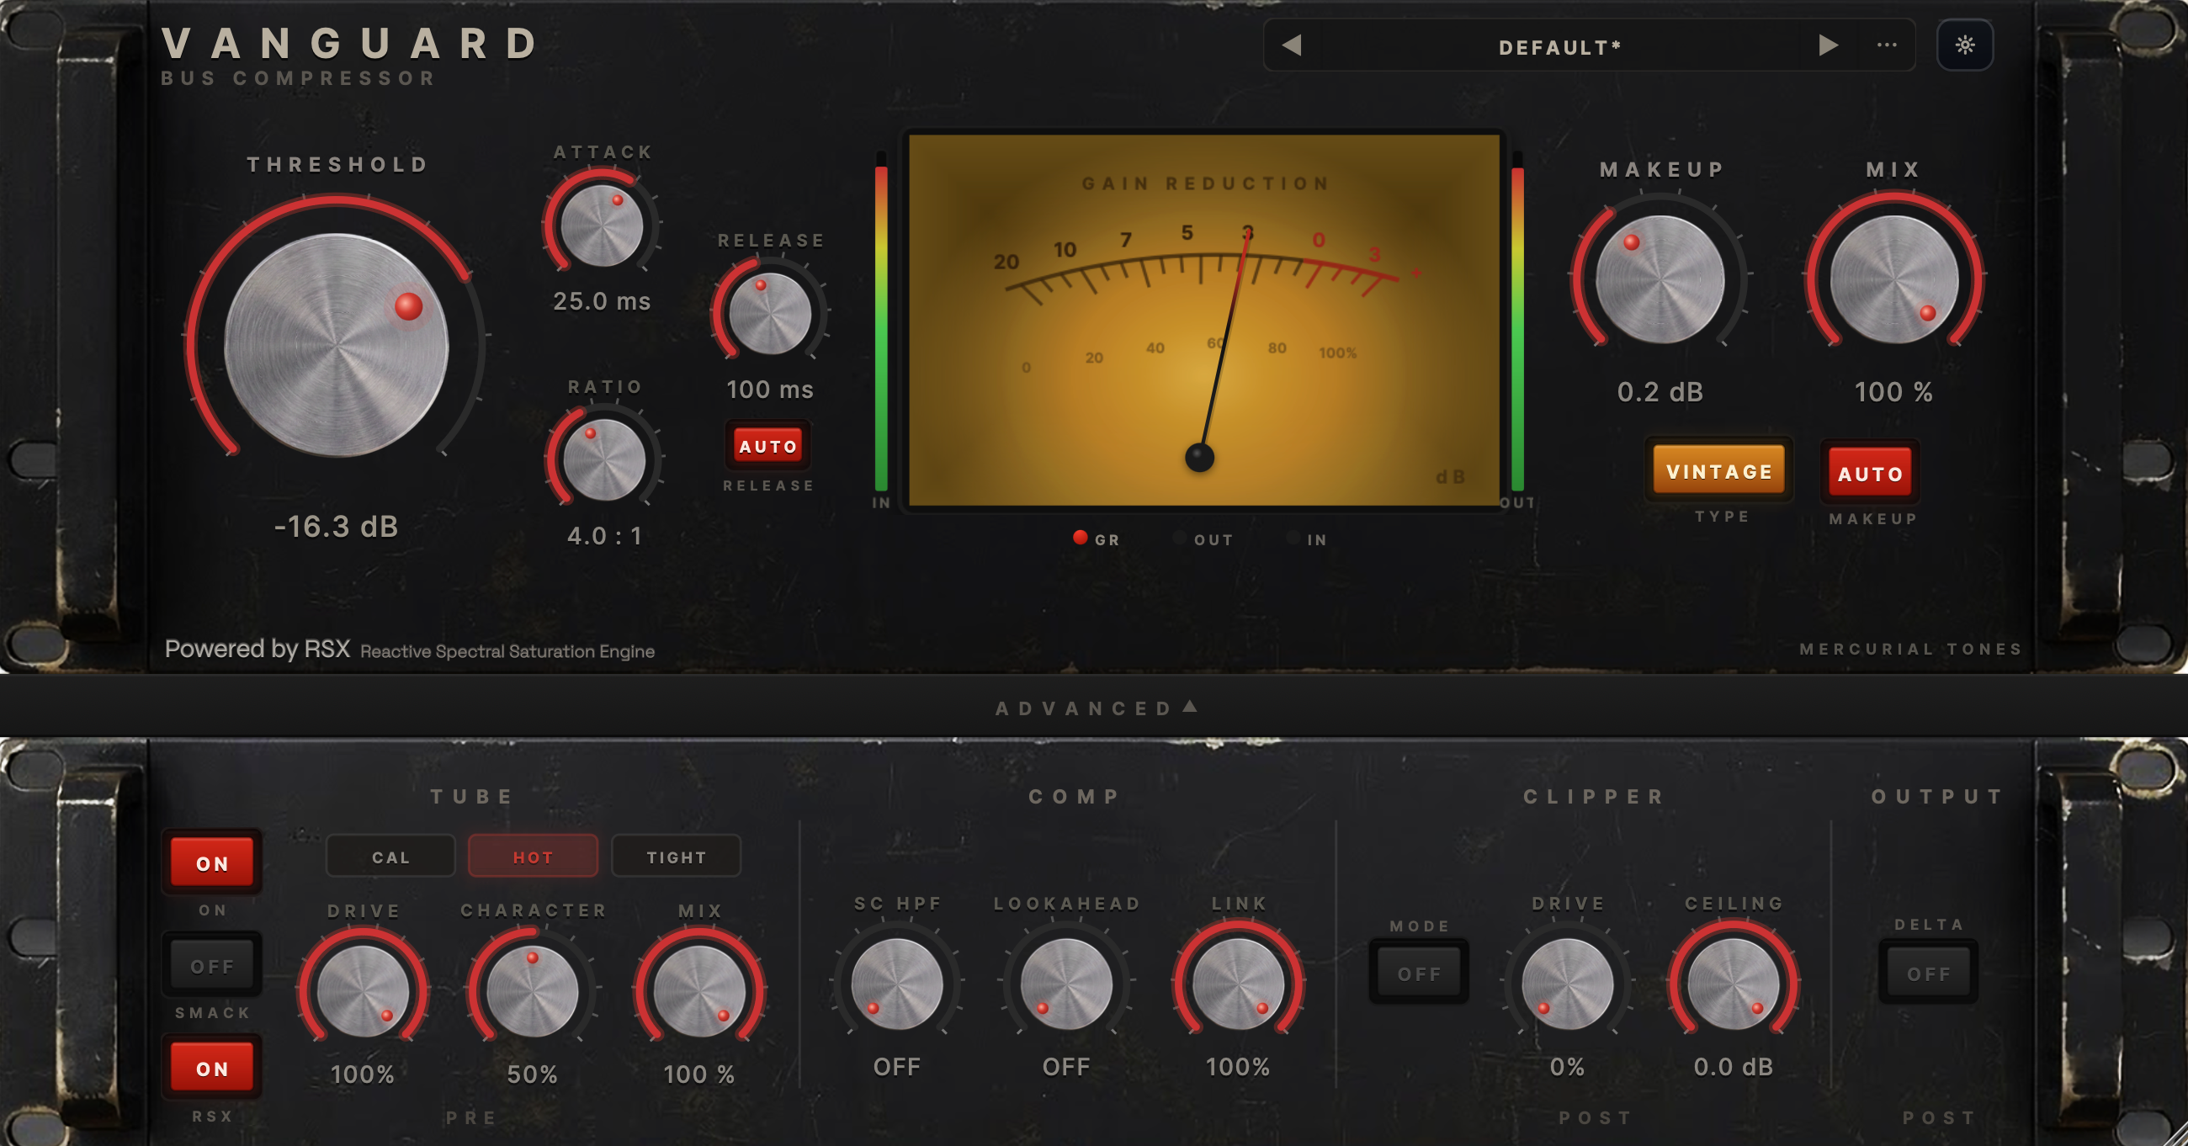Select the TIGHT tube mode tab
The image size is (2188, 1146).
click(676, 857)
